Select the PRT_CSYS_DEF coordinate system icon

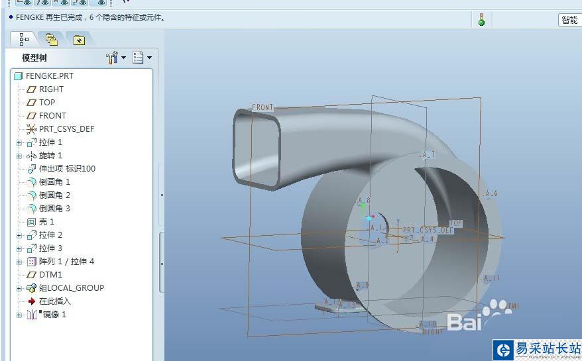32,129
